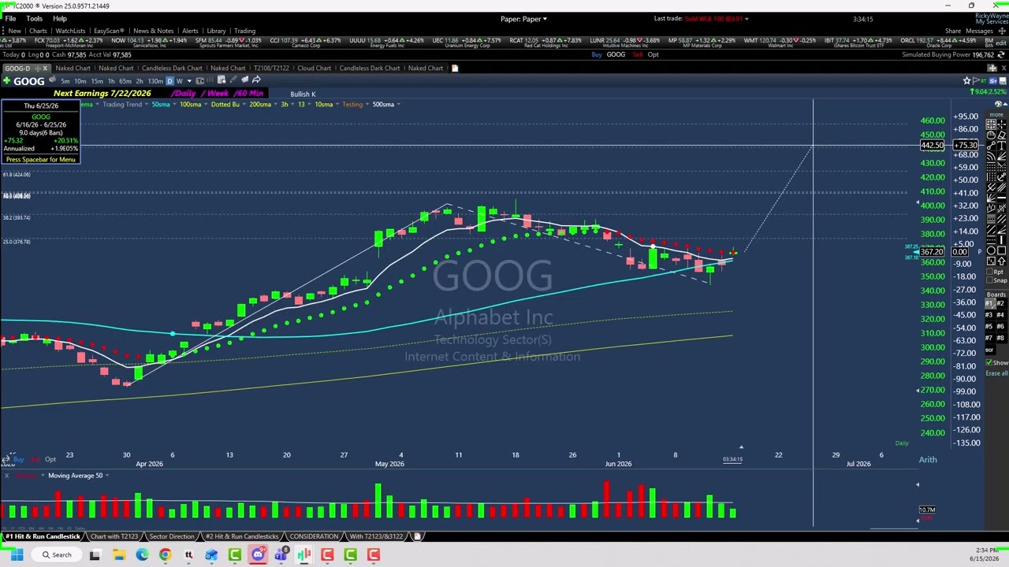Image resolution: width=1009 pixels, height=567 pixels.
Task: Click the star favorite icon
Action: 967,80
